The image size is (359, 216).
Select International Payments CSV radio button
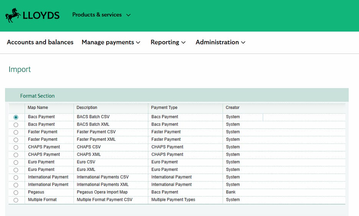pyautogui.click(x=16, y=178)
